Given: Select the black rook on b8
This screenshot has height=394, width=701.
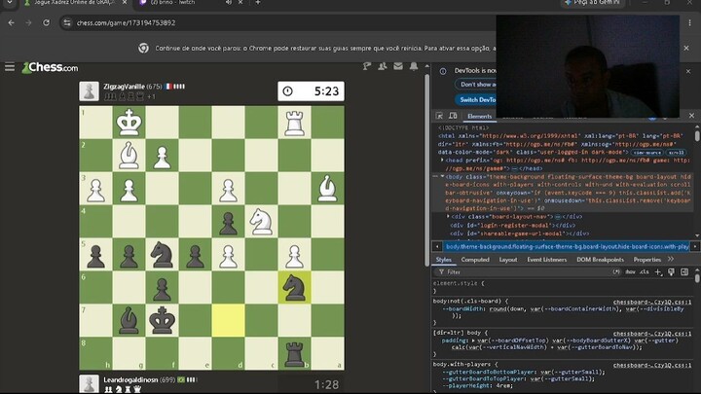Looking at the screenshot, I should (294, 353).
